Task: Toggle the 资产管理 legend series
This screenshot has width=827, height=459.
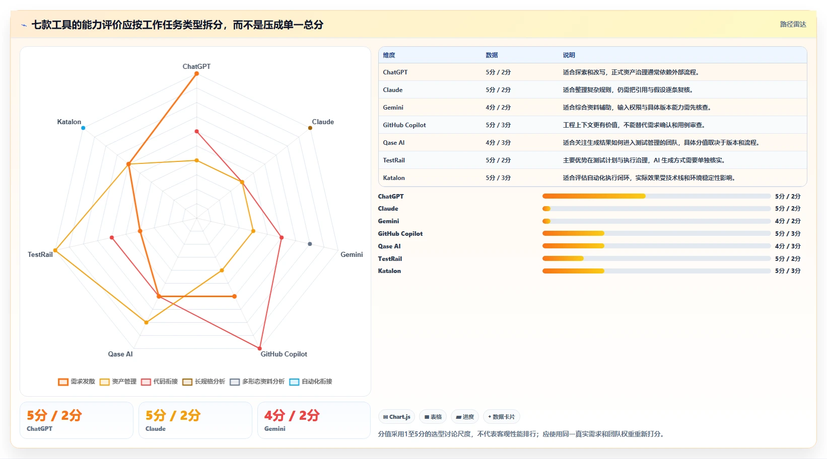Action: pos(118,382)
